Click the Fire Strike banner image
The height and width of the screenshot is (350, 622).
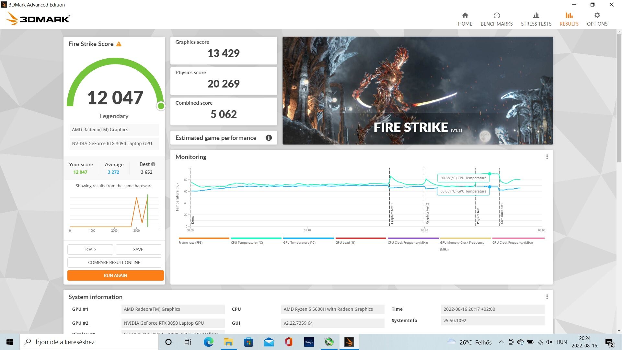[418, 90]
